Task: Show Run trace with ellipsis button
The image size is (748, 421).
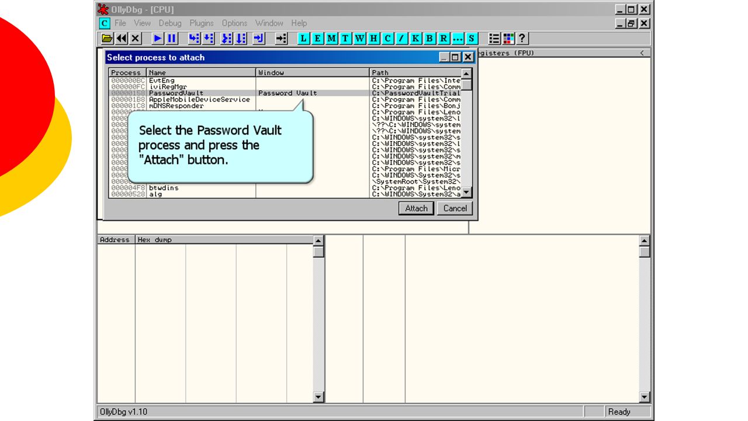Action: (458, 38)
